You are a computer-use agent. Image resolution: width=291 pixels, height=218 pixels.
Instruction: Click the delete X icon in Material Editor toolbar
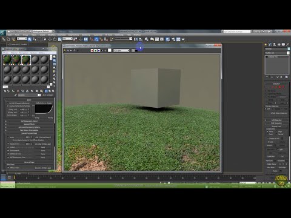(x=18, y=91)
